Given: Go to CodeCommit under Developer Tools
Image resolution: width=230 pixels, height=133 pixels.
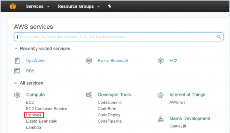Looking at the screenshot, I should coord(110,102).
